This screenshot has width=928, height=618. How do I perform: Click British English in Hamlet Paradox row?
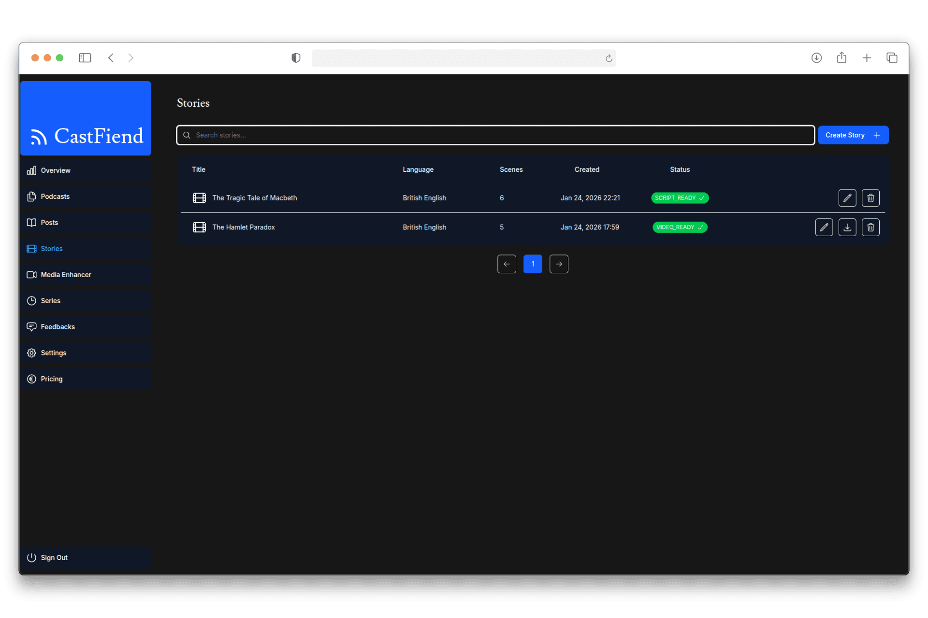424,227
